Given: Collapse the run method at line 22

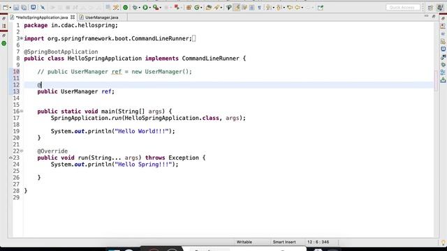Looking at the screenshot, I should click(x=22, y=151).
